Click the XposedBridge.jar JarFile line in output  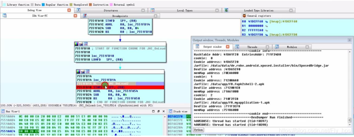pos(261,65)
